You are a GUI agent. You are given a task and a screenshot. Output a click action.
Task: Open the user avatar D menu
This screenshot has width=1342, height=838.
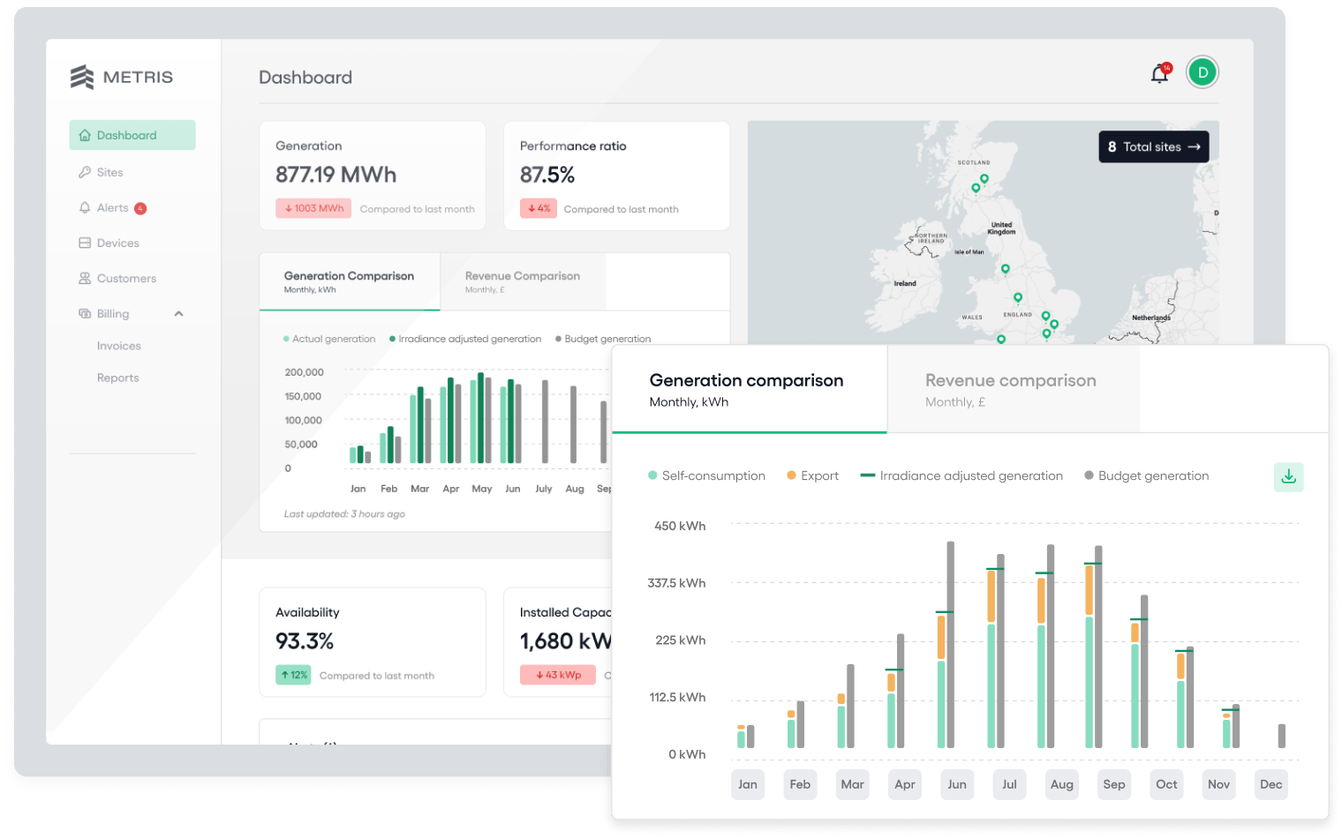click(x=1203, y=72)
